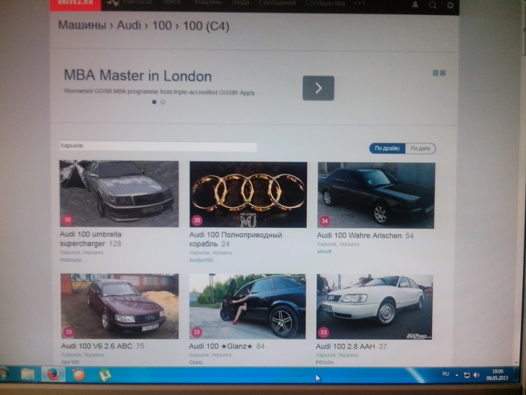Viewport: 526px width, 395px height.
Task: Click the volume speaker tray icon
Action: (476, 375)
